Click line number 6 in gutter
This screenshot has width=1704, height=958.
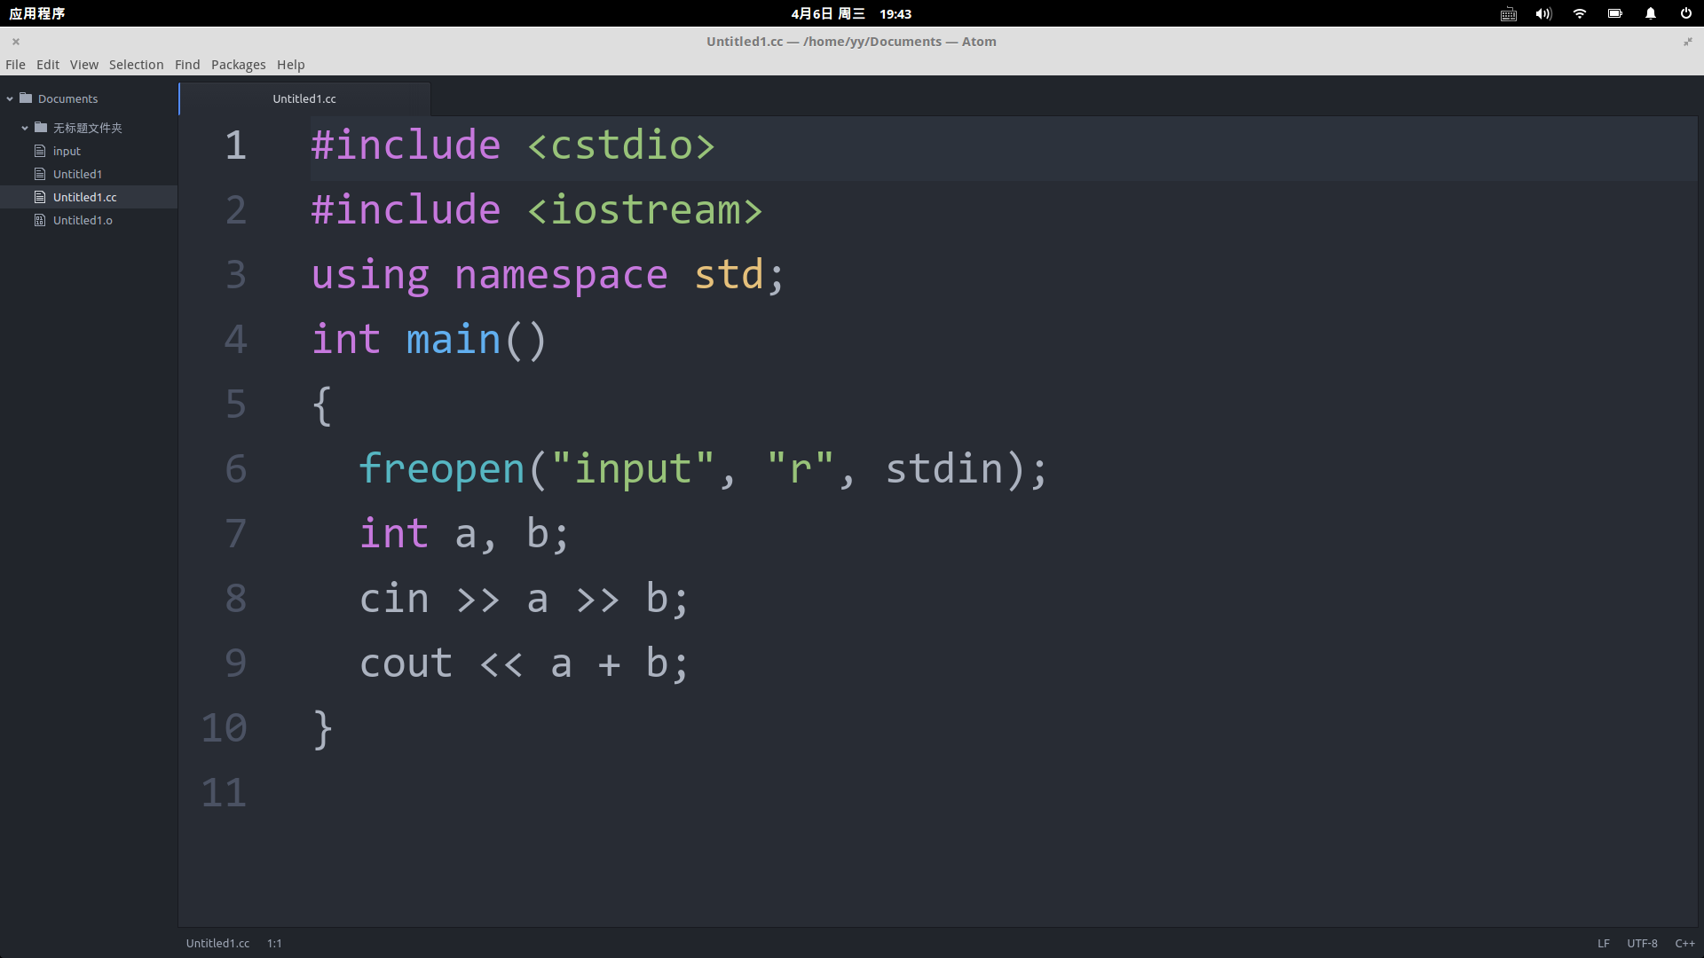tap(235, 469)
